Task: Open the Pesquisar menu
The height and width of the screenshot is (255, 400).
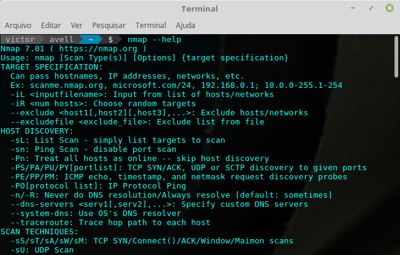Action: (109, 26)
